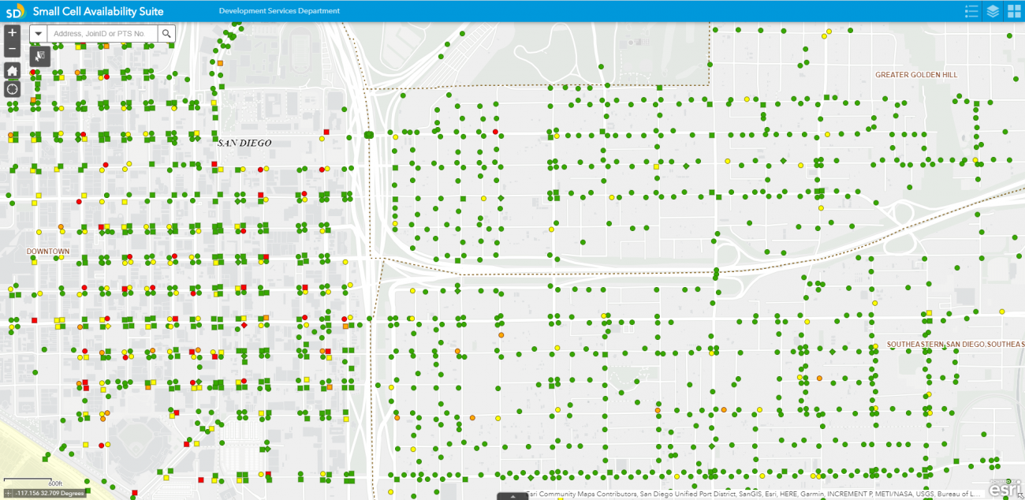
Task: Return to the default home extent
Action: pyautogui.click(x=12, y=70)
